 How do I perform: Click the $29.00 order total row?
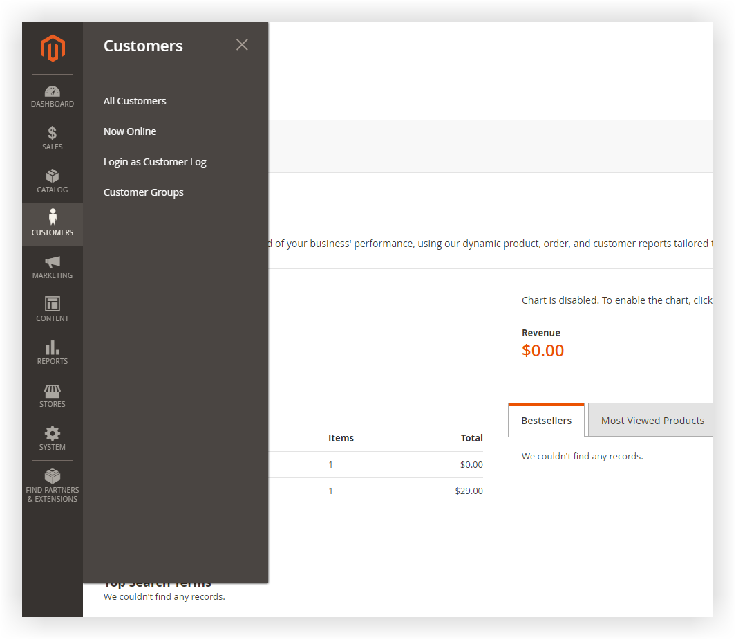point(469,491)
